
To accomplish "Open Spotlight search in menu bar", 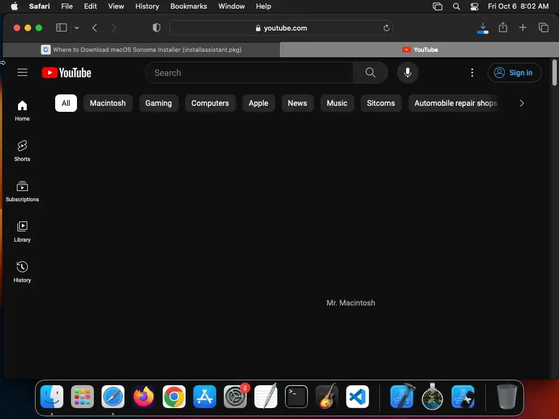I will [456, 7].
